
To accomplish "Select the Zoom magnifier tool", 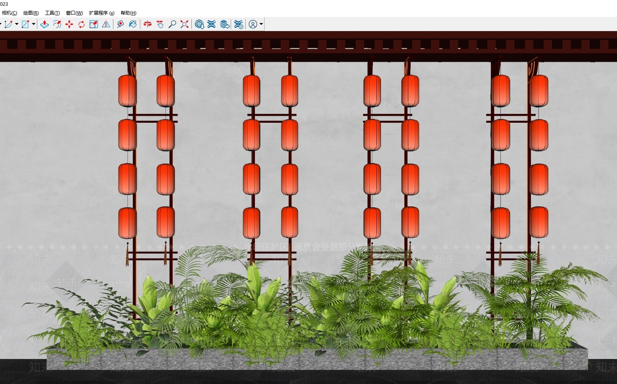I will 172,24.
